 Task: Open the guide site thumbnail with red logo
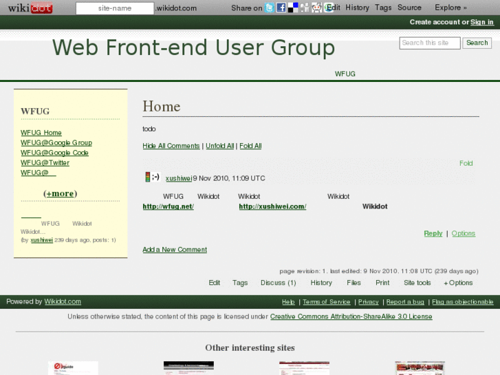point(74,368)
